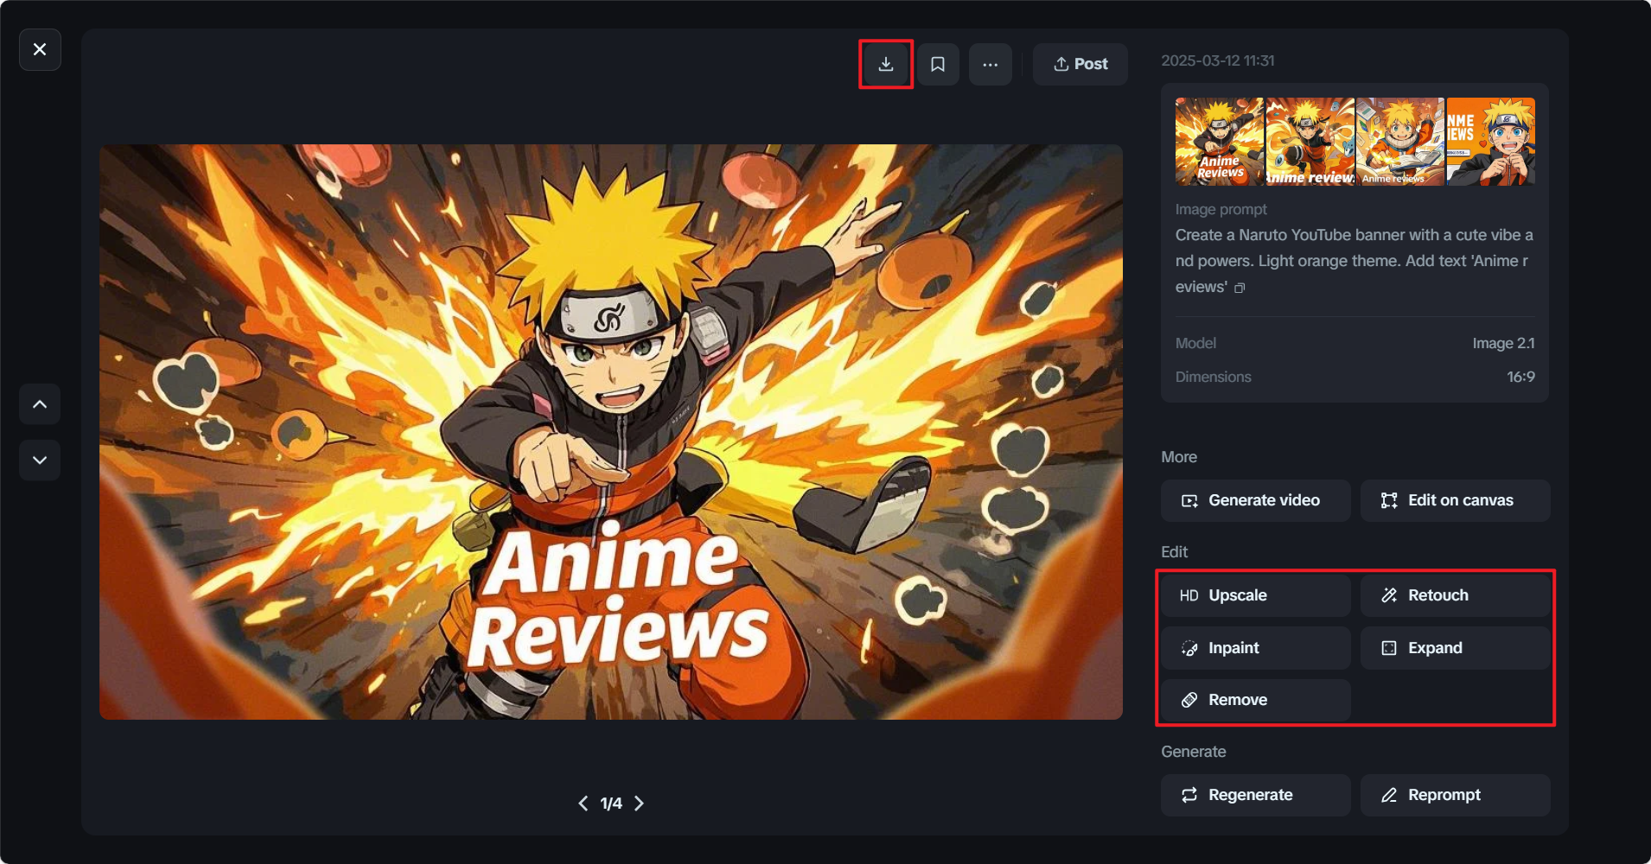Select third thumbnail with small 'Anime reviews' caption
1651x864 pixels.
1400,142
